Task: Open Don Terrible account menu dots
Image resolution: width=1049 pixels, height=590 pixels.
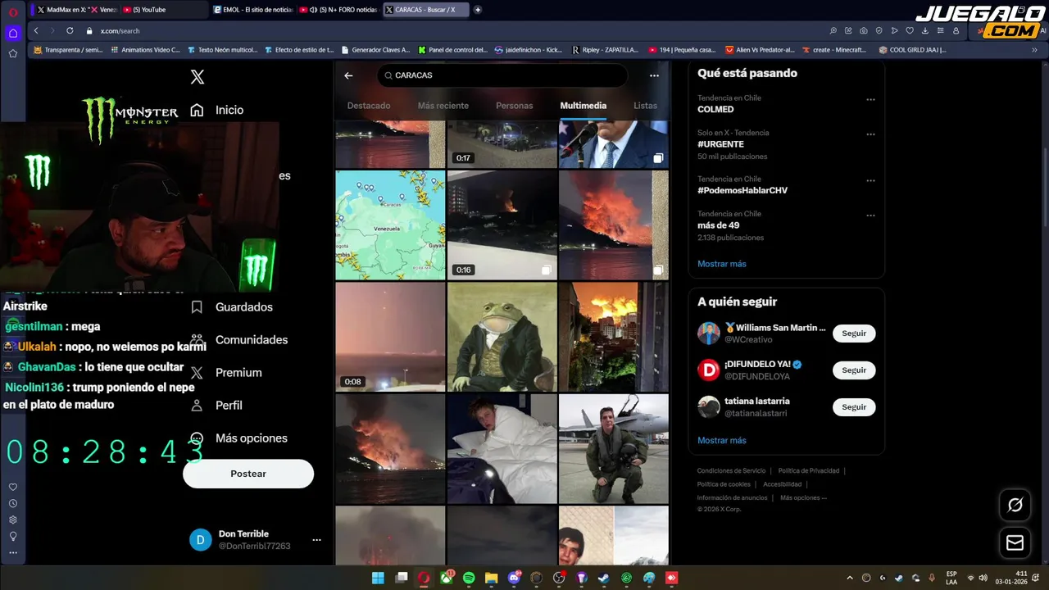Action: coord(316,540)
